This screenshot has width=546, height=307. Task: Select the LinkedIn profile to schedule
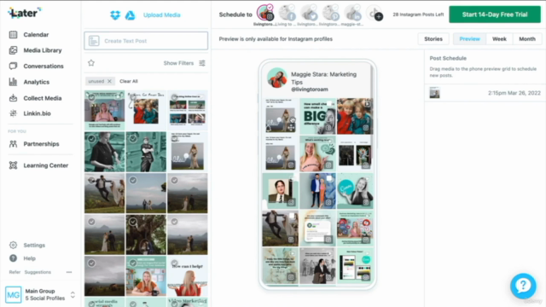[352, 13]
